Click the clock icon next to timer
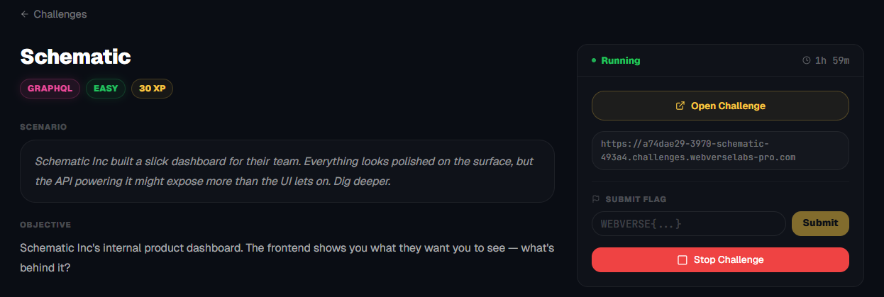The image size is (884, 297). pos(806,60)
